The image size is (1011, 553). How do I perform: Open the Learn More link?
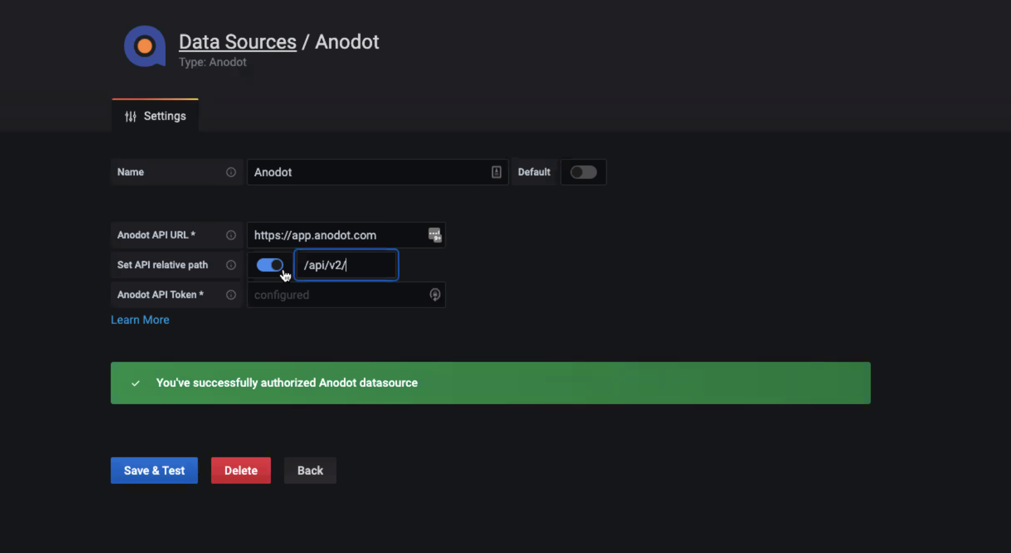(140, 320)
